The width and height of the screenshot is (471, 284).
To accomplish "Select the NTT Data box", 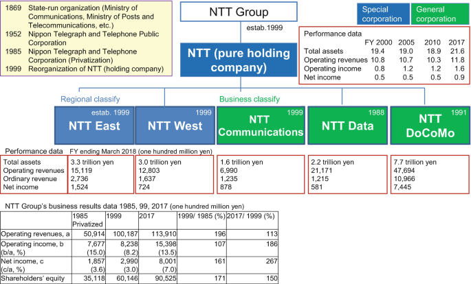I will point(347,126).
